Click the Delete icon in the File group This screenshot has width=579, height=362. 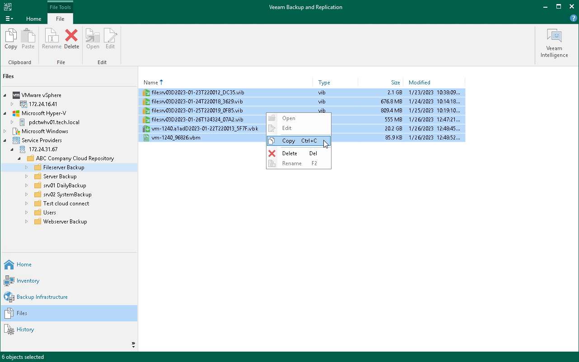[x=71, y=38]
